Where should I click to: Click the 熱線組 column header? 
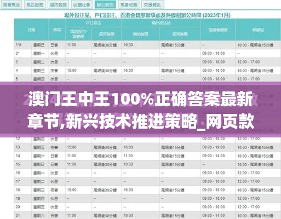tap(258, 30)
